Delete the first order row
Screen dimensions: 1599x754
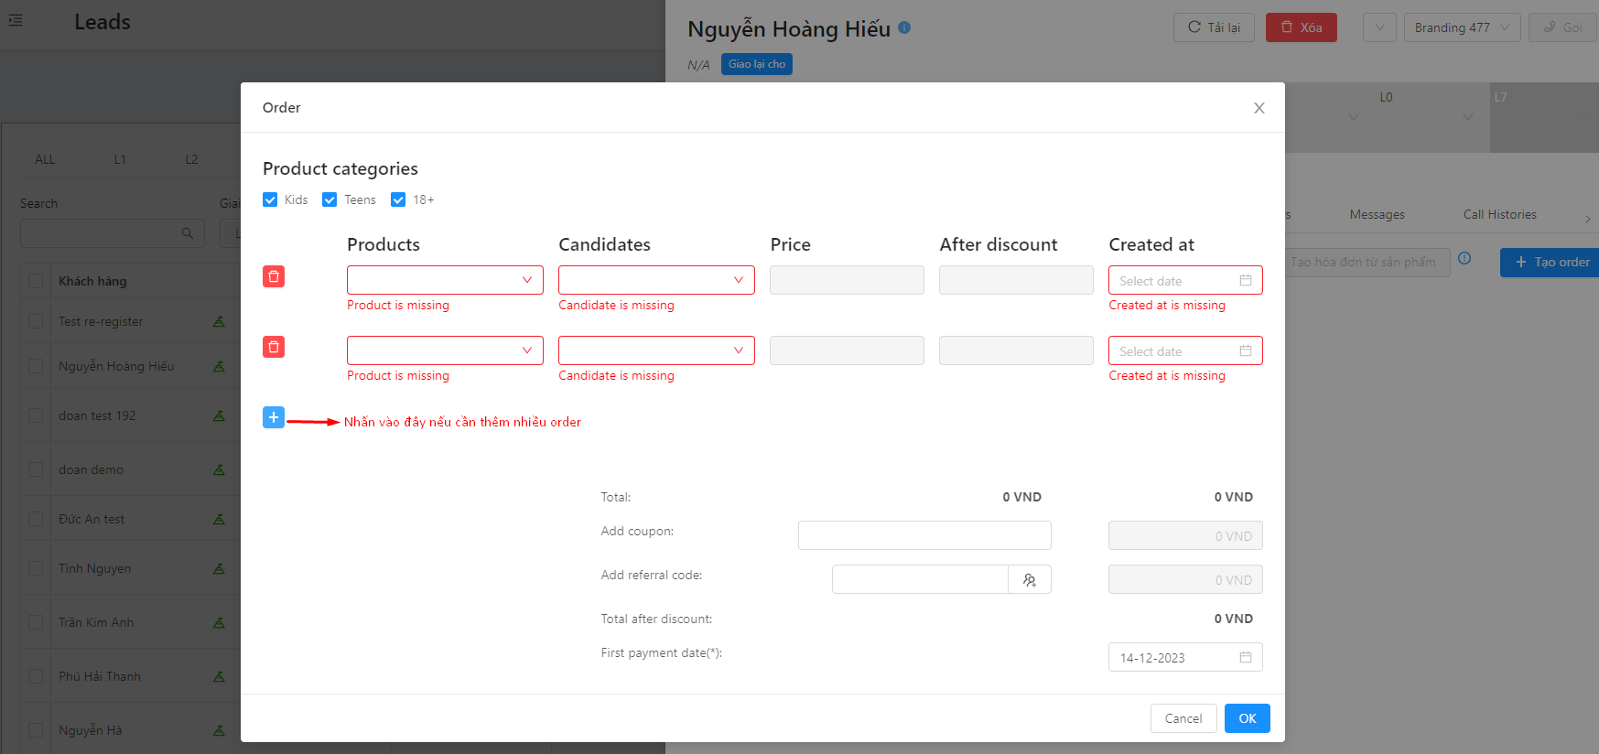click(x=274, y=276)
